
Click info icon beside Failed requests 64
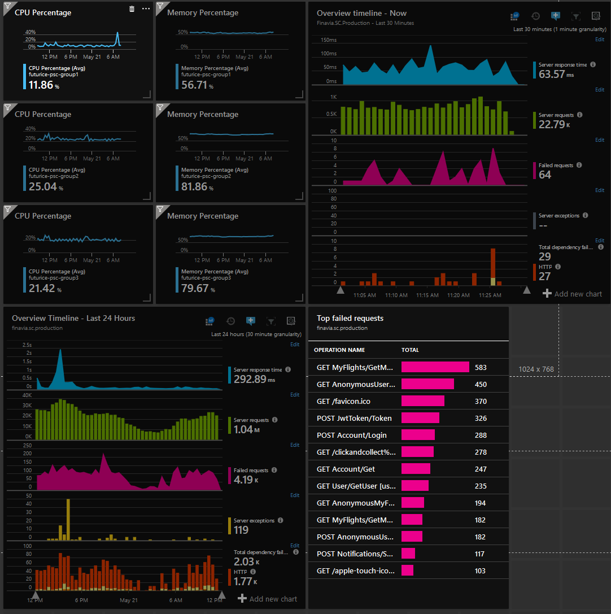pos(579,166)
